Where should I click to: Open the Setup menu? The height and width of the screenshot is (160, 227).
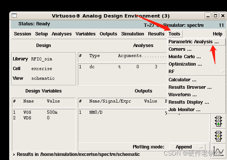click(x=41, y=34)
